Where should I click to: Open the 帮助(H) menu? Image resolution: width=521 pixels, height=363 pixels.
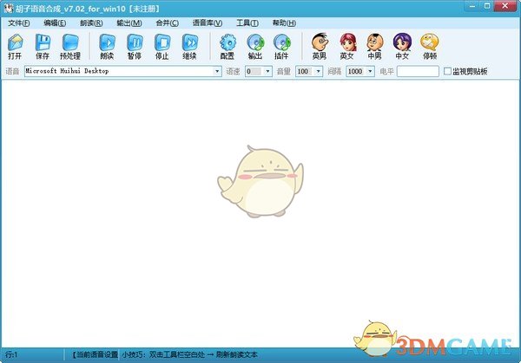point(284,23)
